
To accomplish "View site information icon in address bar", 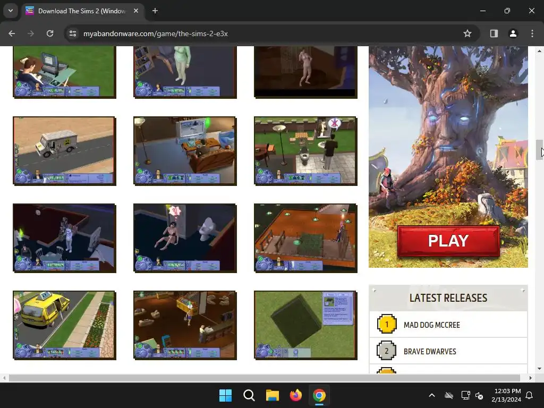I will 73,33.
